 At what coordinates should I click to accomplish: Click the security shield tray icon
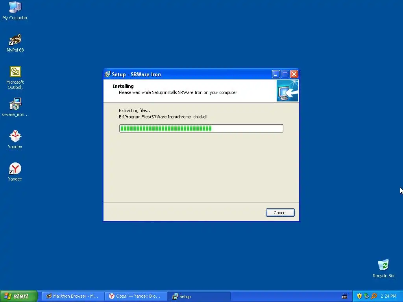(359, 296)
